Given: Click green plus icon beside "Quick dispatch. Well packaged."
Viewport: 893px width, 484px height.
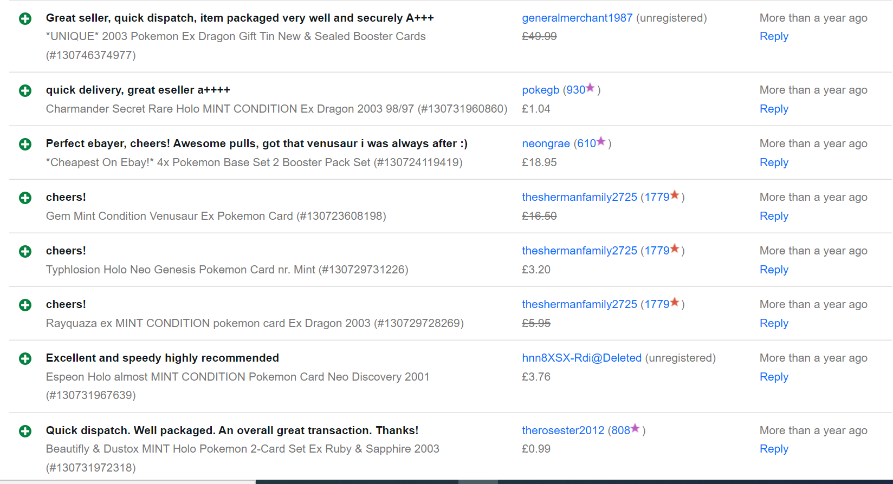Looking at the screenshot, I should tap(25, 431).
